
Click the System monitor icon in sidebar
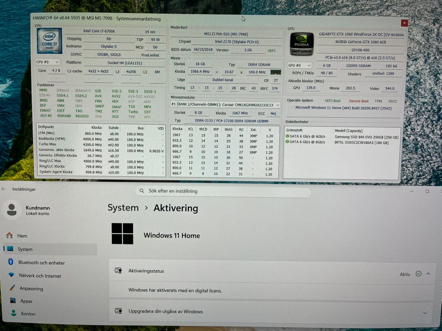(10, 249)
